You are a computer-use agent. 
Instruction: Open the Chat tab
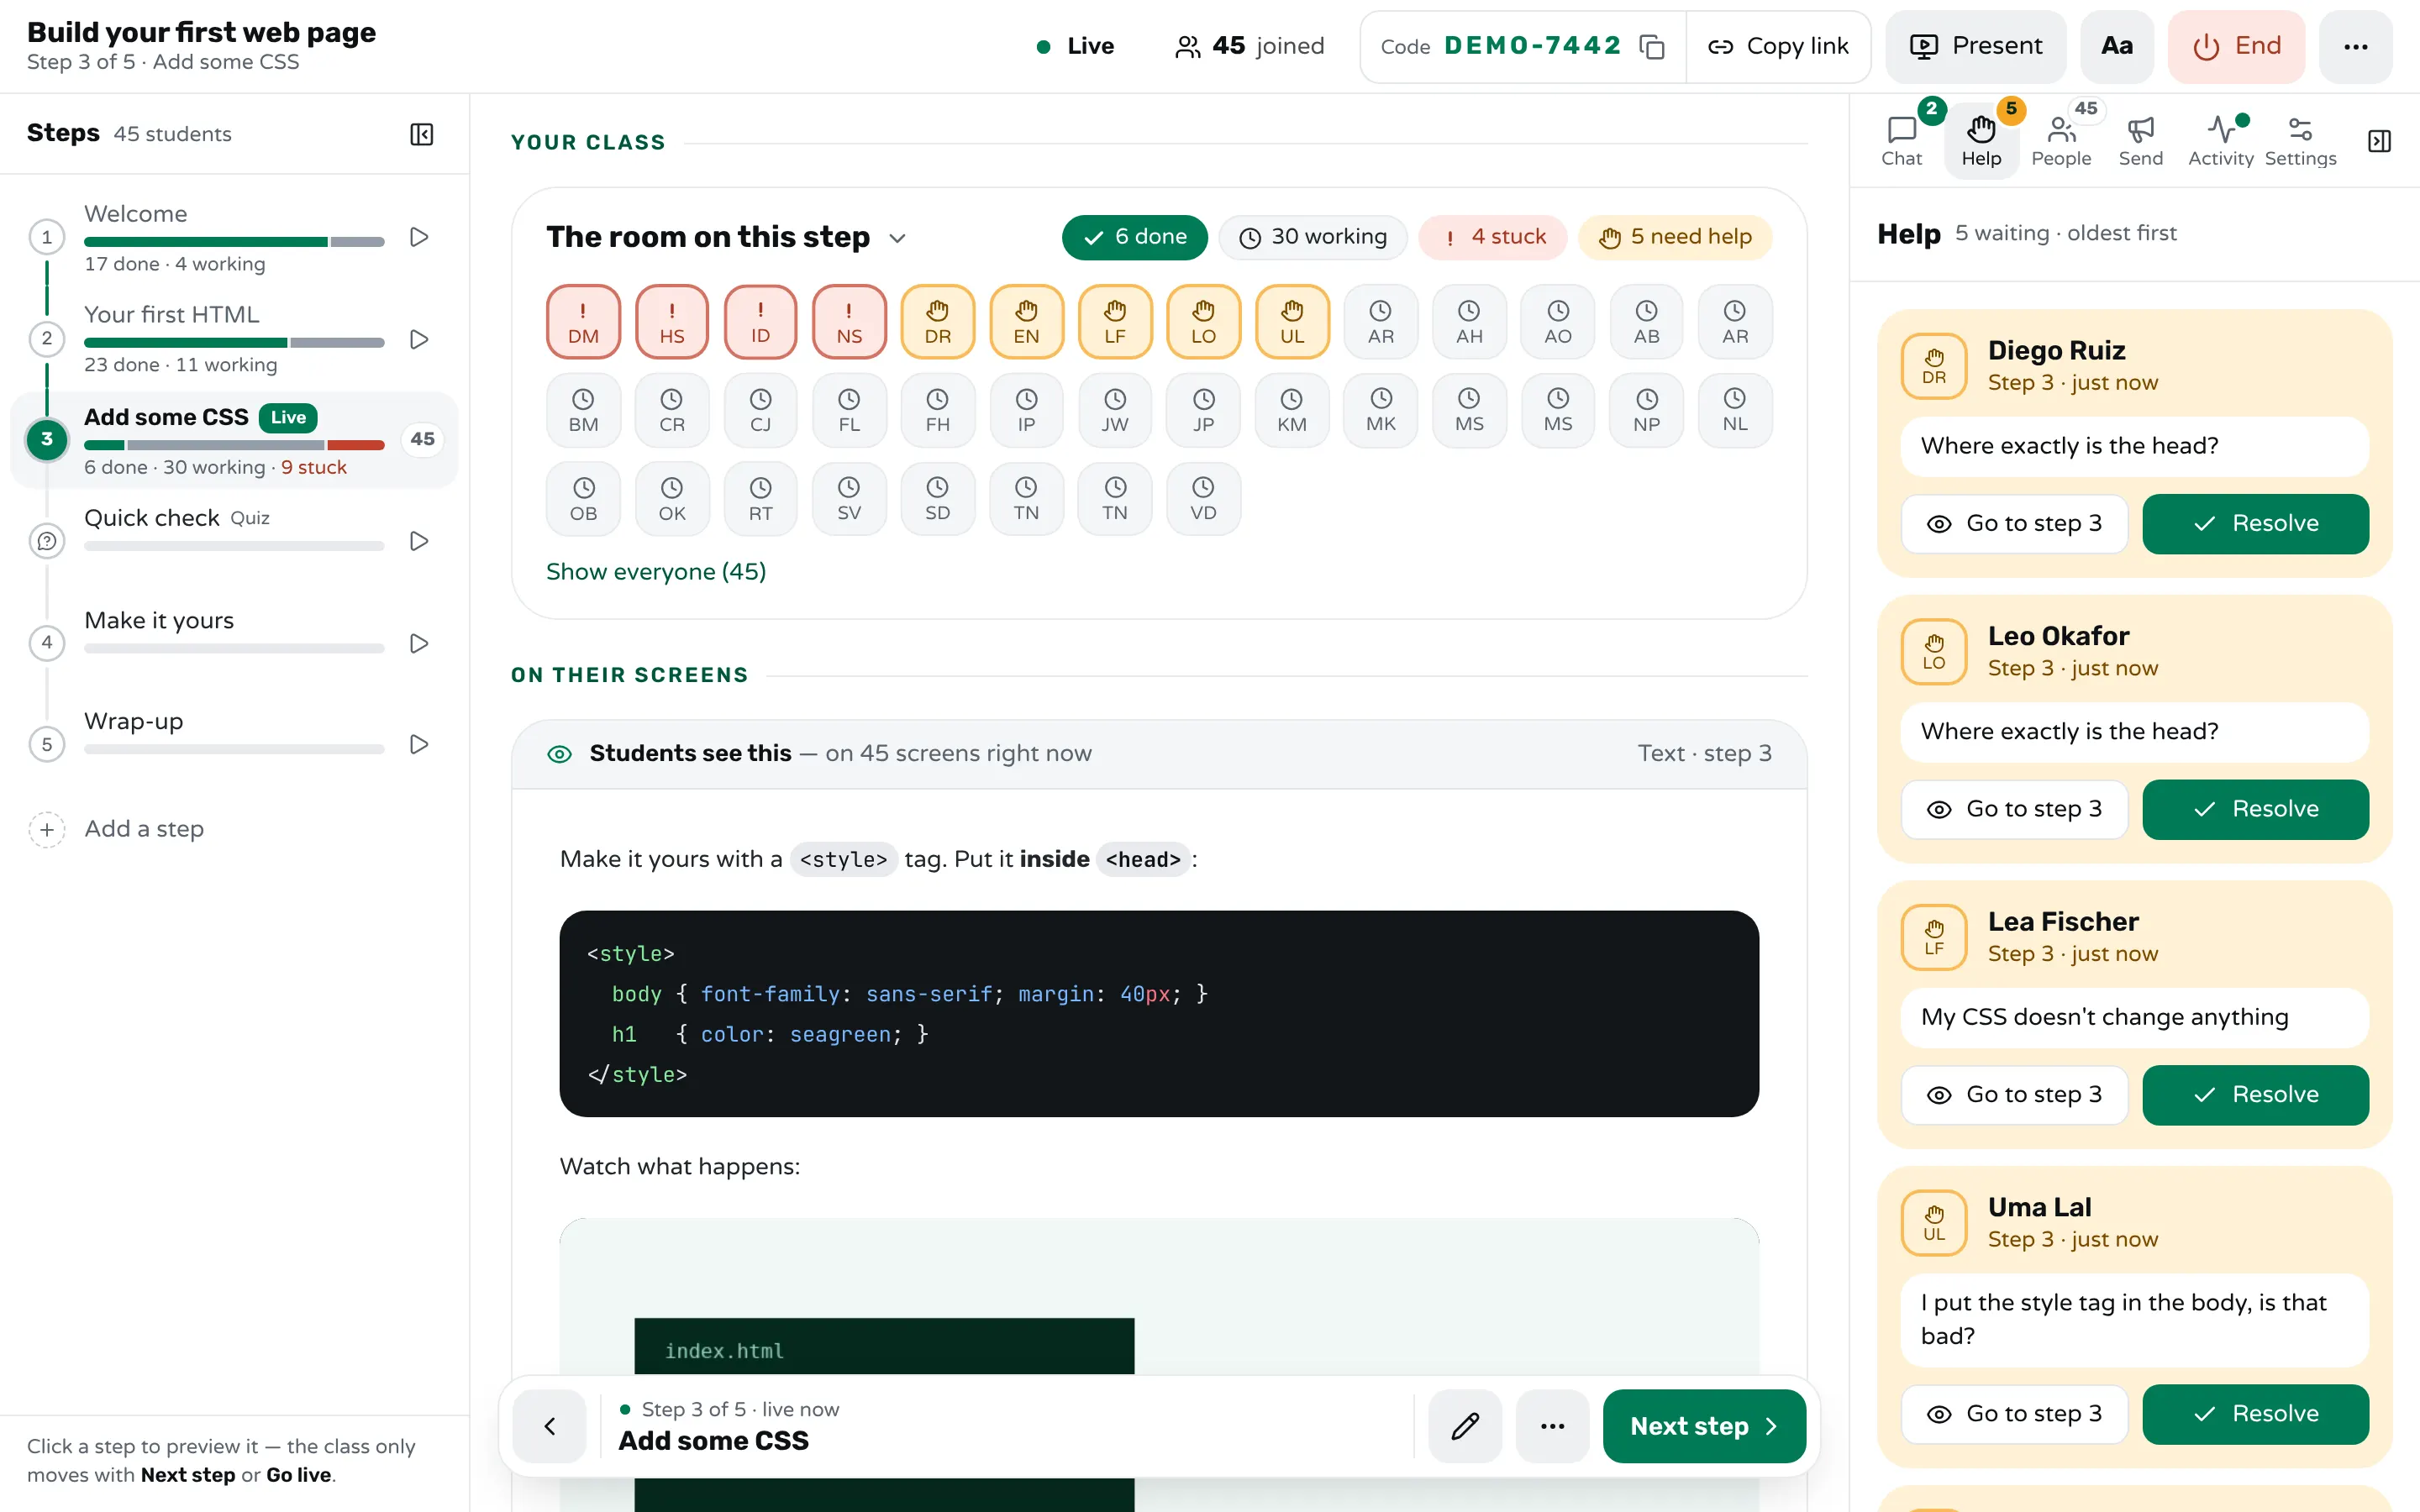pyautogui.click(x=1901, y=141)
